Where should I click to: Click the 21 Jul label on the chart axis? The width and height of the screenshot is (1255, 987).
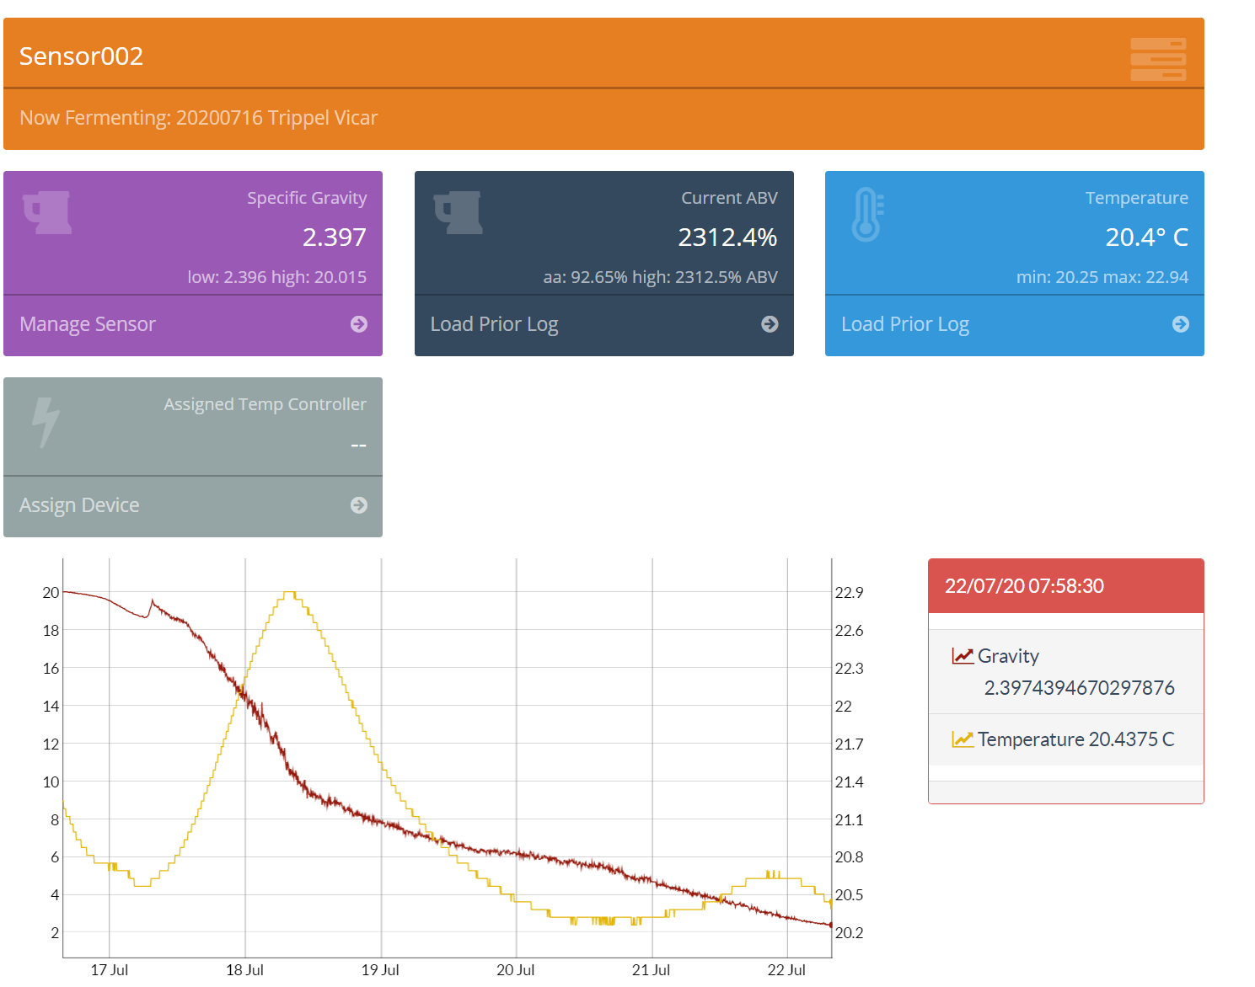[652, 970]
